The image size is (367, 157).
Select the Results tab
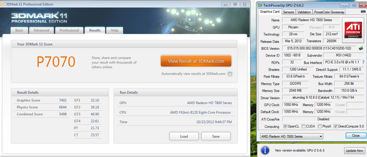point(95,30)
